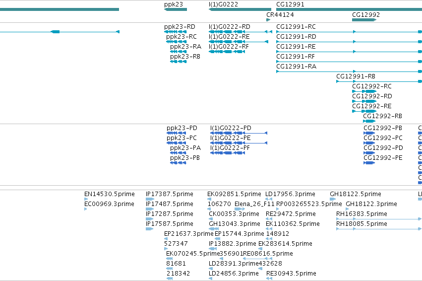Select the ppk23-PC protein label
This screenshot has height=281, width=422.
181,138
